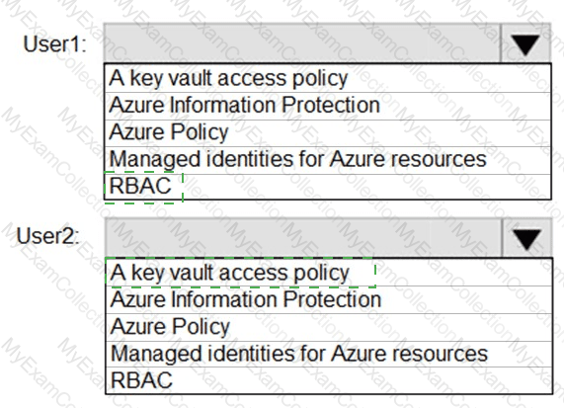
Task: Choose key vault access policy for User1
Action: [x=327, y=78]
